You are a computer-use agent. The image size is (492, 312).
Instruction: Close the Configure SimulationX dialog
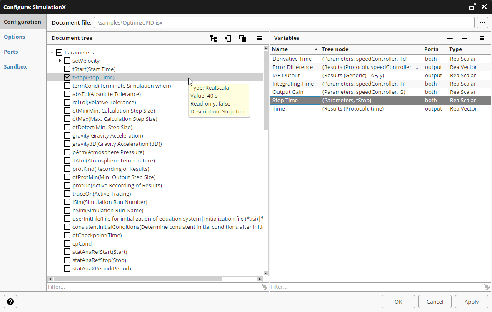pos(484,7)
